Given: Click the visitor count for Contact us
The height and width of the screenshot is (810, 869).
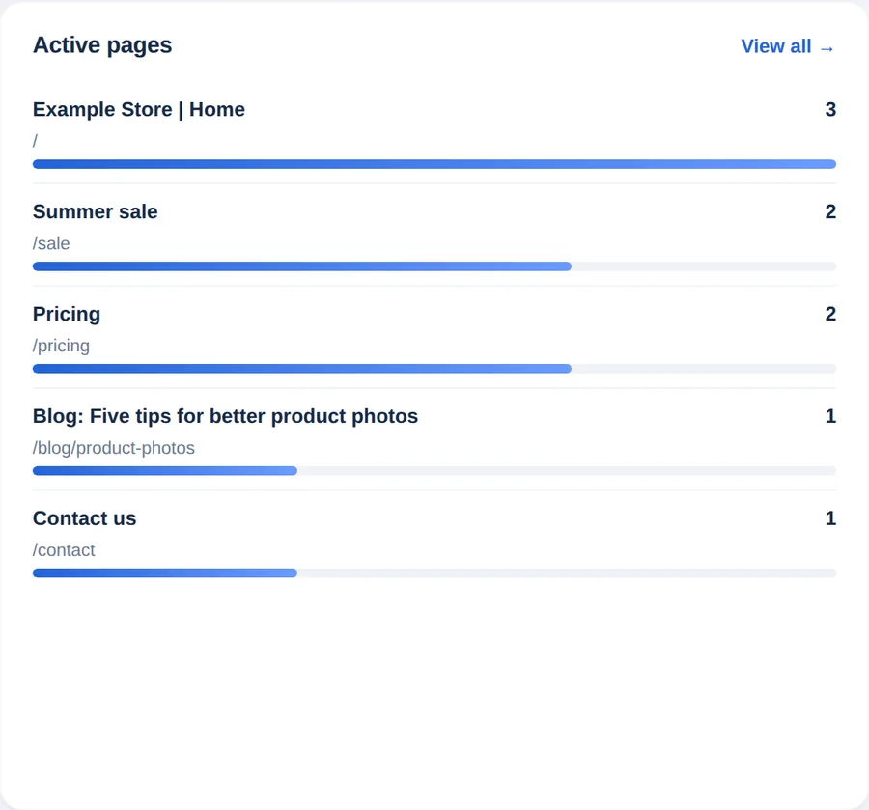Looking at the screenshot, I should [x=830, y=518].
